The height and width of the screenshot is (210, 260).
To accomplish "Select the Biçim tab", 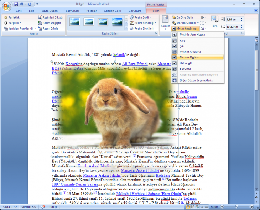I will 156,11.
